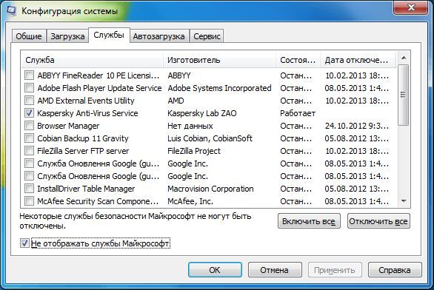This screenshot has width=434, height=290.
Task: Sort by the Изготовитель column header
Action: tap(220, 60)
